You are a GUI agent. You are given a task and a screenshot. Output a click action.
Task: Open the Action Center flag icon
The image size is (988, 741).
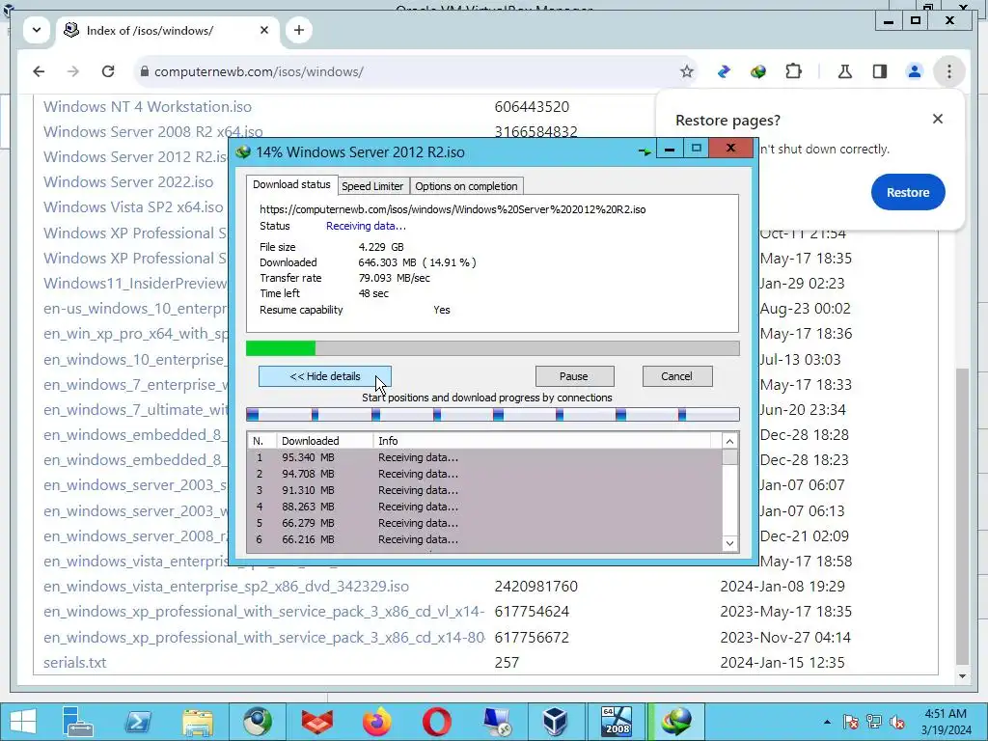tap(850, 722)
